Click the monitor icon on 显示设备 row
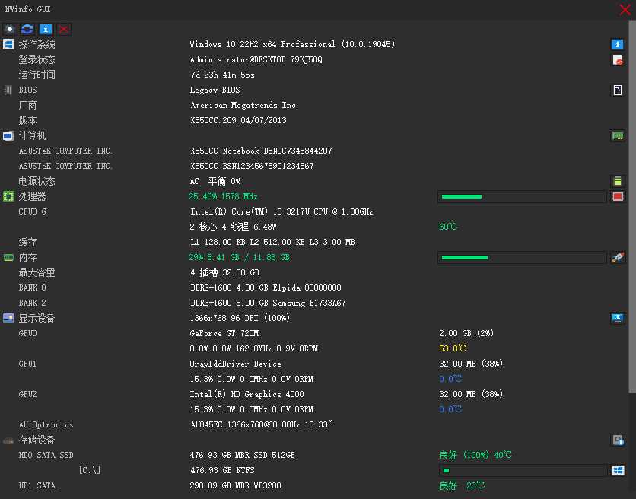This screenshot has width=636, height=499. (618, 318)
